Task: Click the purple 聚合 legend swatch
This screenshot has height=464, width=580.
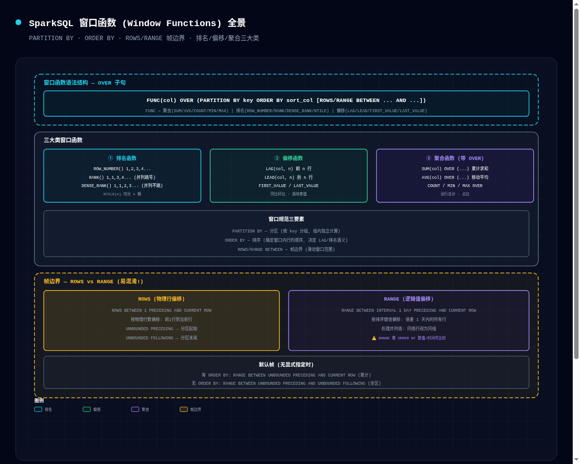Action: (135, 409)
